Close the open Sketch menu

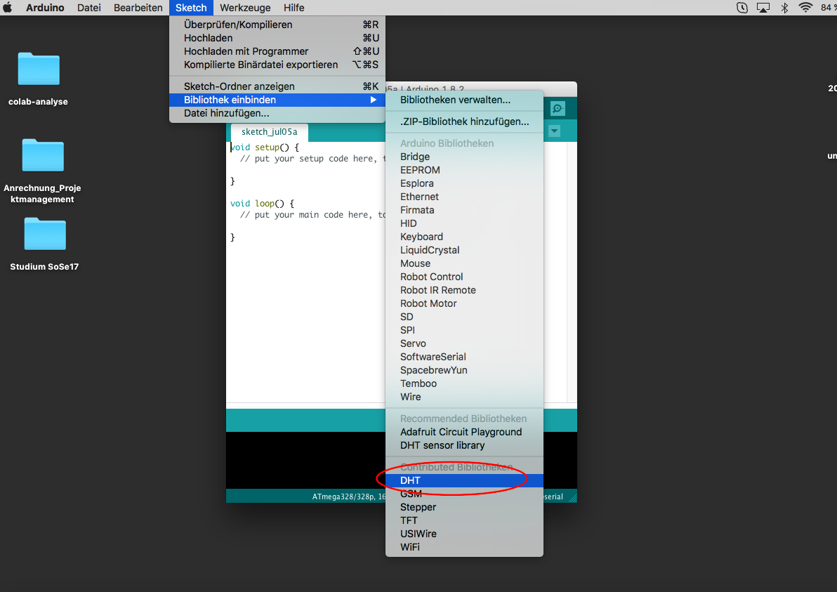191,8
